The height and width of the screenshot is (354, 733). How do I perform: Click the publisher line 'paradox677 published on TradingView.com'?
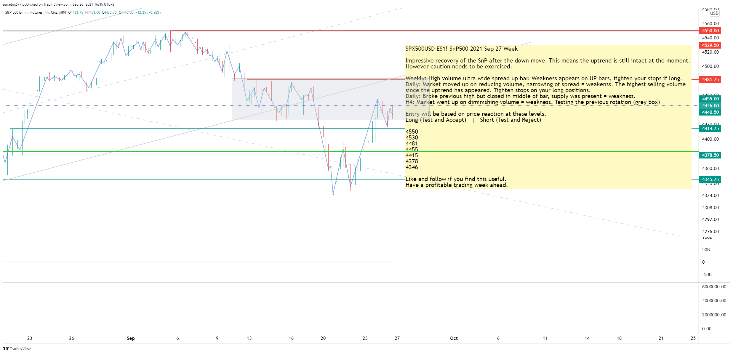coord(37,4)
